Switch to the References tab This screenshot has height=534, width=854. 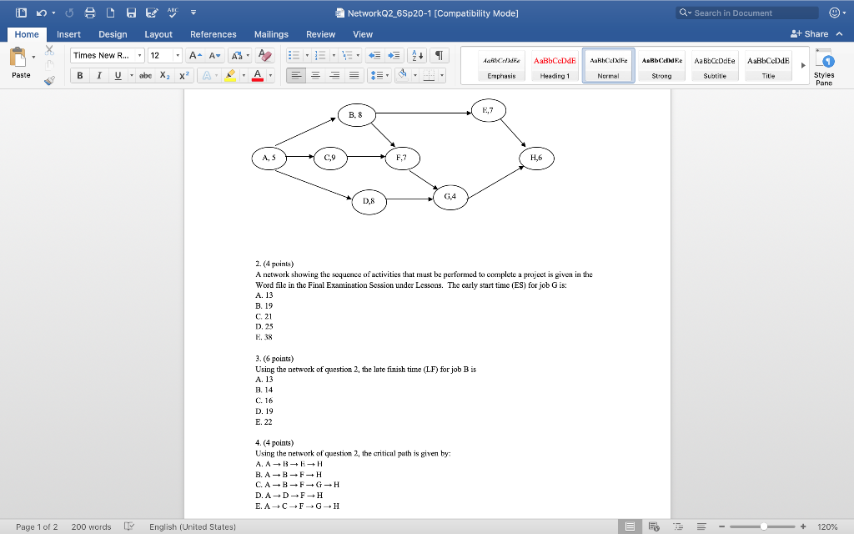coord(213,35)
